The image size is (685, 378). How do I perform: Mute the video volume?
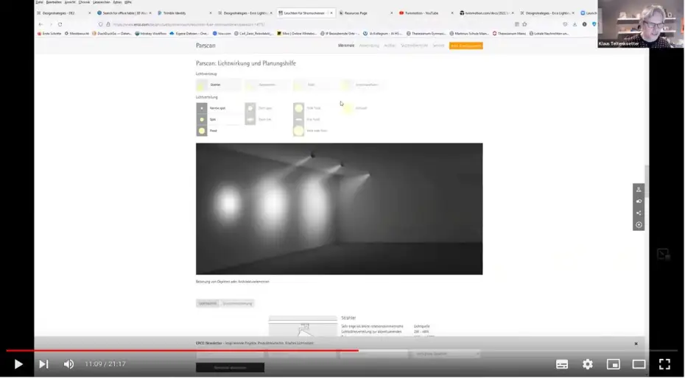69,364
